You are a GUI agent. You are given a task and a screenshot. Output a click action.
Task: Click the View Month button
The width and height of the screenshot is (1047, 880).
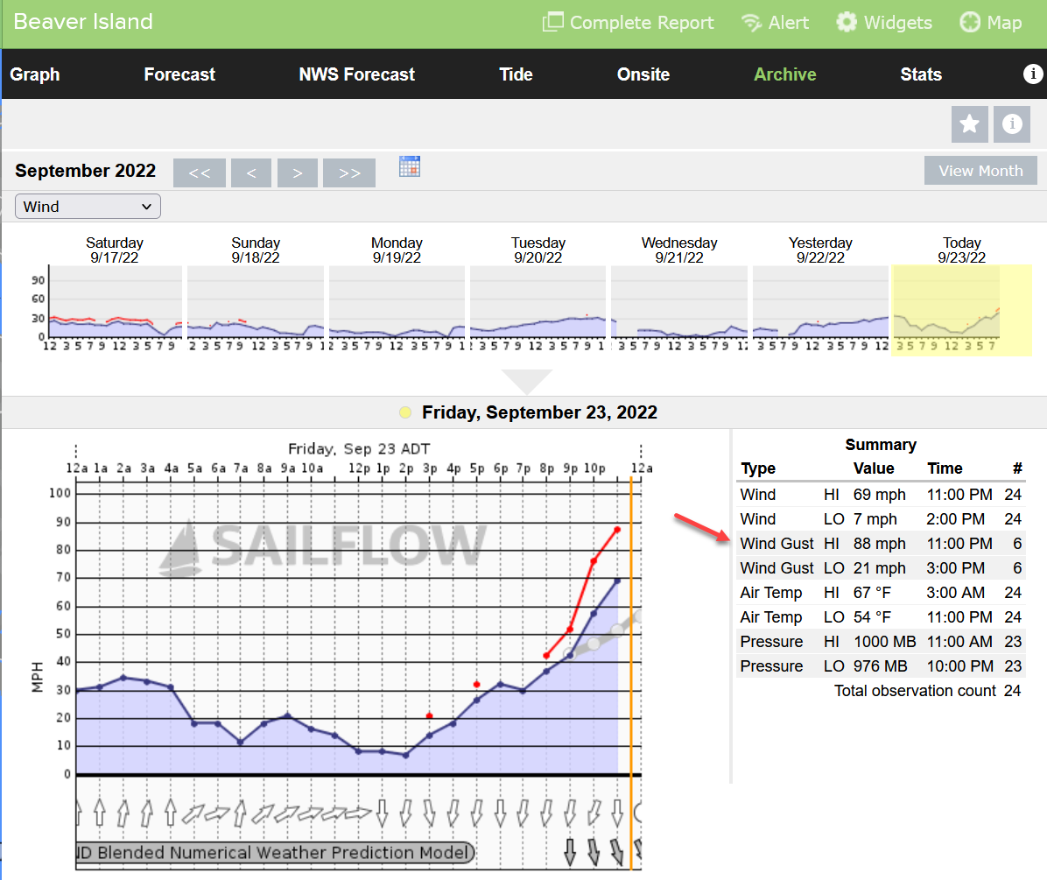[x=980, y=170]
